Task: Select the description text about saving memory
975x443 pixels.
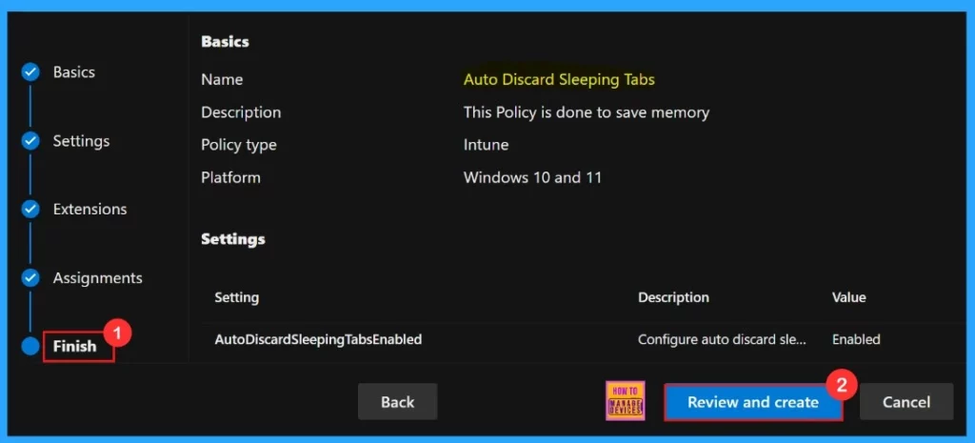Action: (x=587, y=112)
